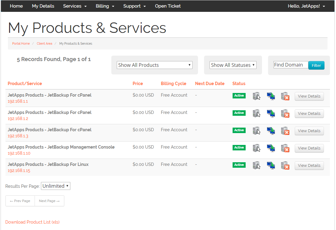Click blue monitors upgrade icon for 192.168.1.15

point(271,165)
